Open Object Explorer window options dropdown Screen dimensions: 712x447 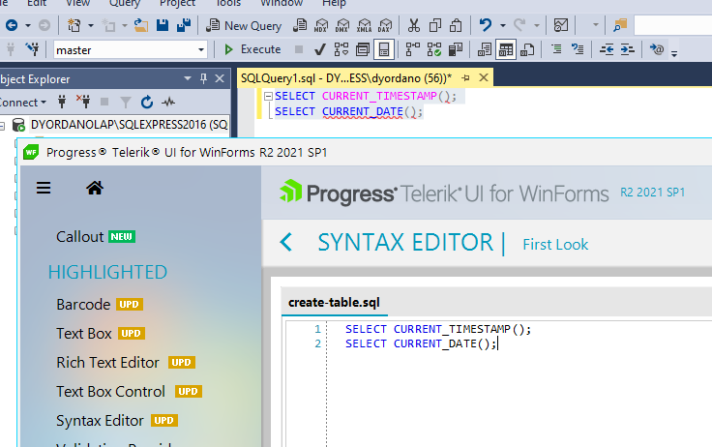pyautogui.click(x=188, y=78)
